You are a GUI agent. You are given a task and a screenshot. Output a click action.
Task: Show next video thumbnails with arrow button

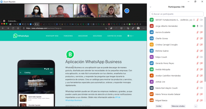pos(127,11)
